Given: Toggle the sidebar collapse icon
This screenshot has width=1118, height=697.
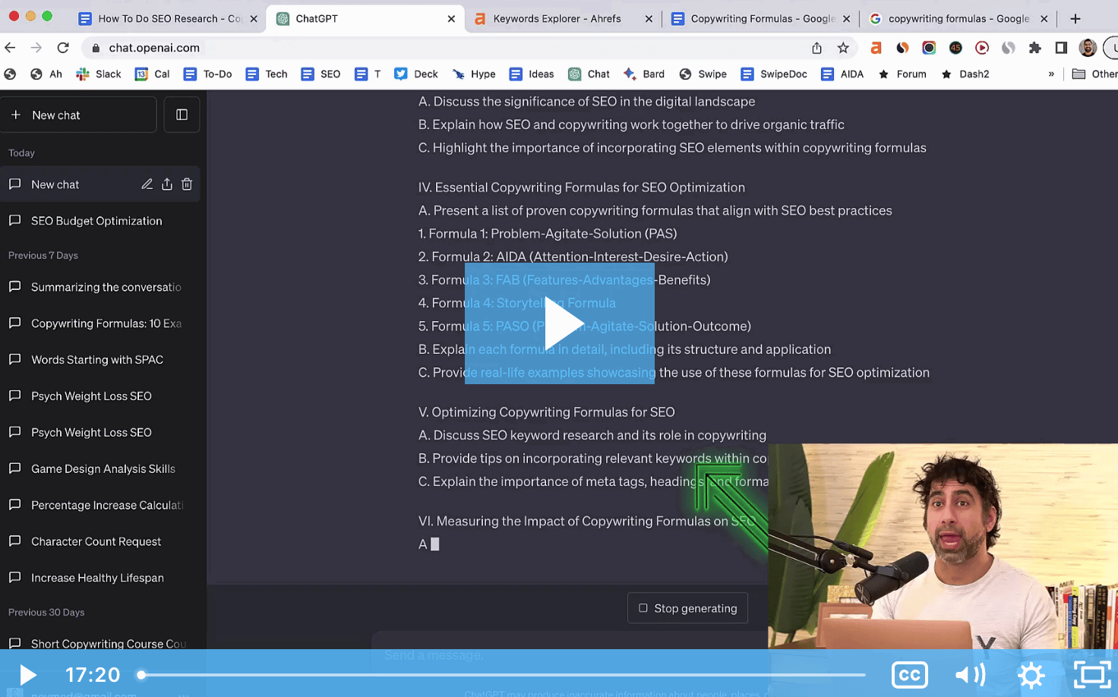Looking at the screenshot, I should (182, 115).
